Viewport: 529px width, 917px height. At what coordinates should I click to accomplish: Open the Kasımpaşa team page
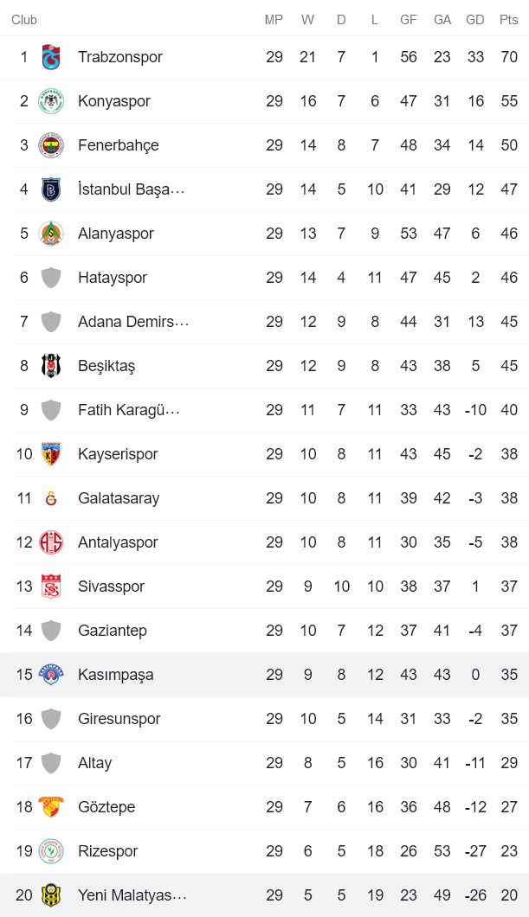[x=113, y=674]
